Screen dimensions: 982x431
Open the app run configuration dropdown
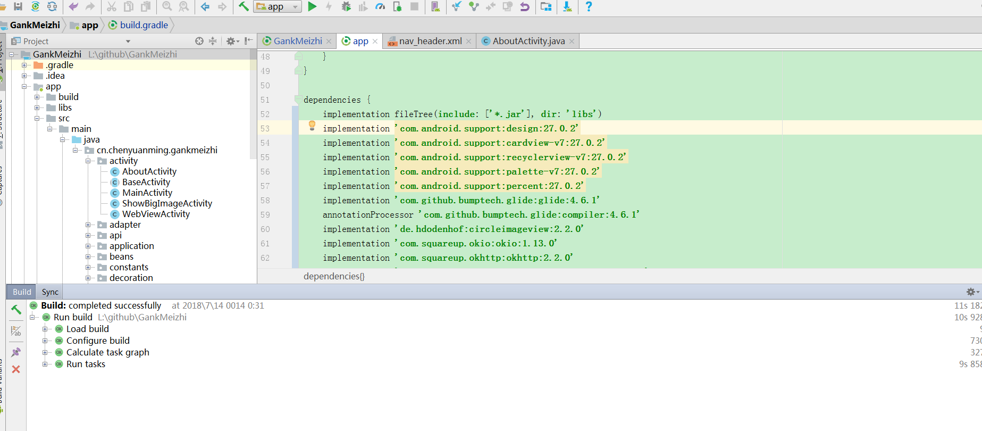click(x=278, y=6)
